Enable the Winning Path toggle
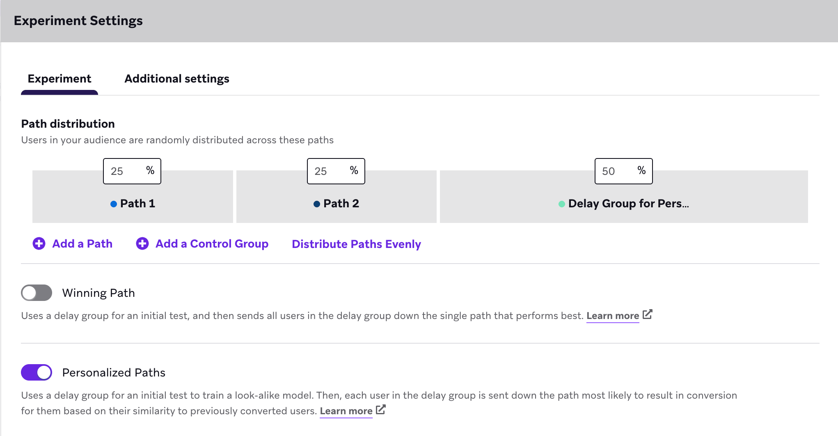 [37, 293]
